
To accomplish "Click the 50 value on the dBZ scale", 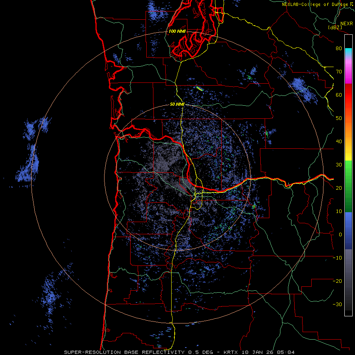I will [x=339, y=118].
